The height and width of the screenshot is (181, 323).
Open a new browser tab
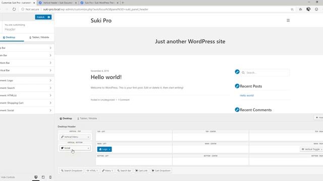[123, 3]
